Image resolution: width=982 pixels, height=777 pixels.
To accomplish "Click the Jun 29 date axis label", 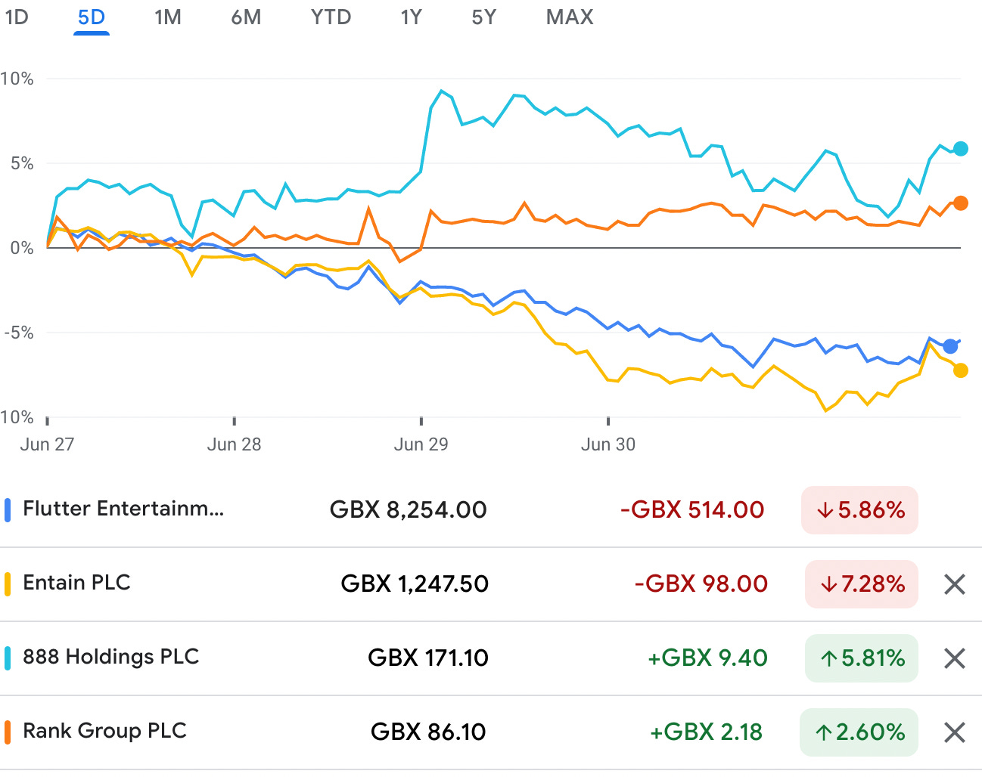I will (x=421, y=444).
